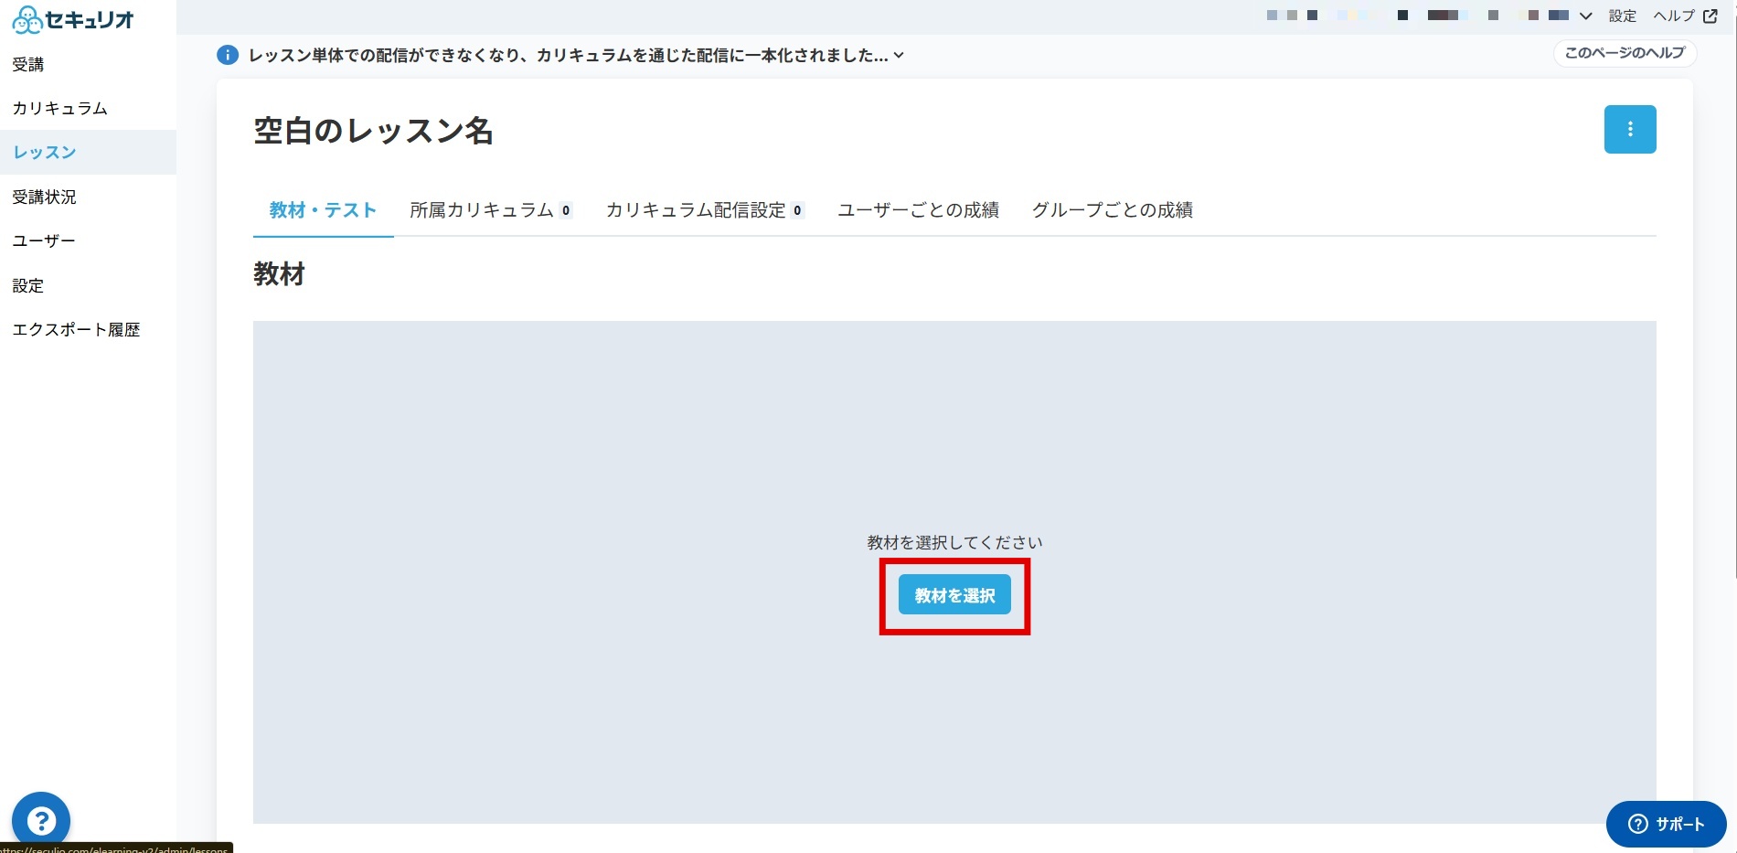
Task: Switch to the カリキュラム配信設定 tab
Action: click(x=705, y=210)
